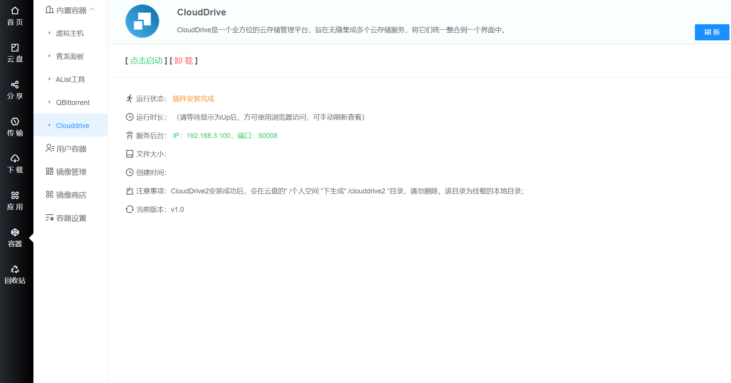
Task: Click the 容器设置 settings icon
Action: click(x=50, y=218)
